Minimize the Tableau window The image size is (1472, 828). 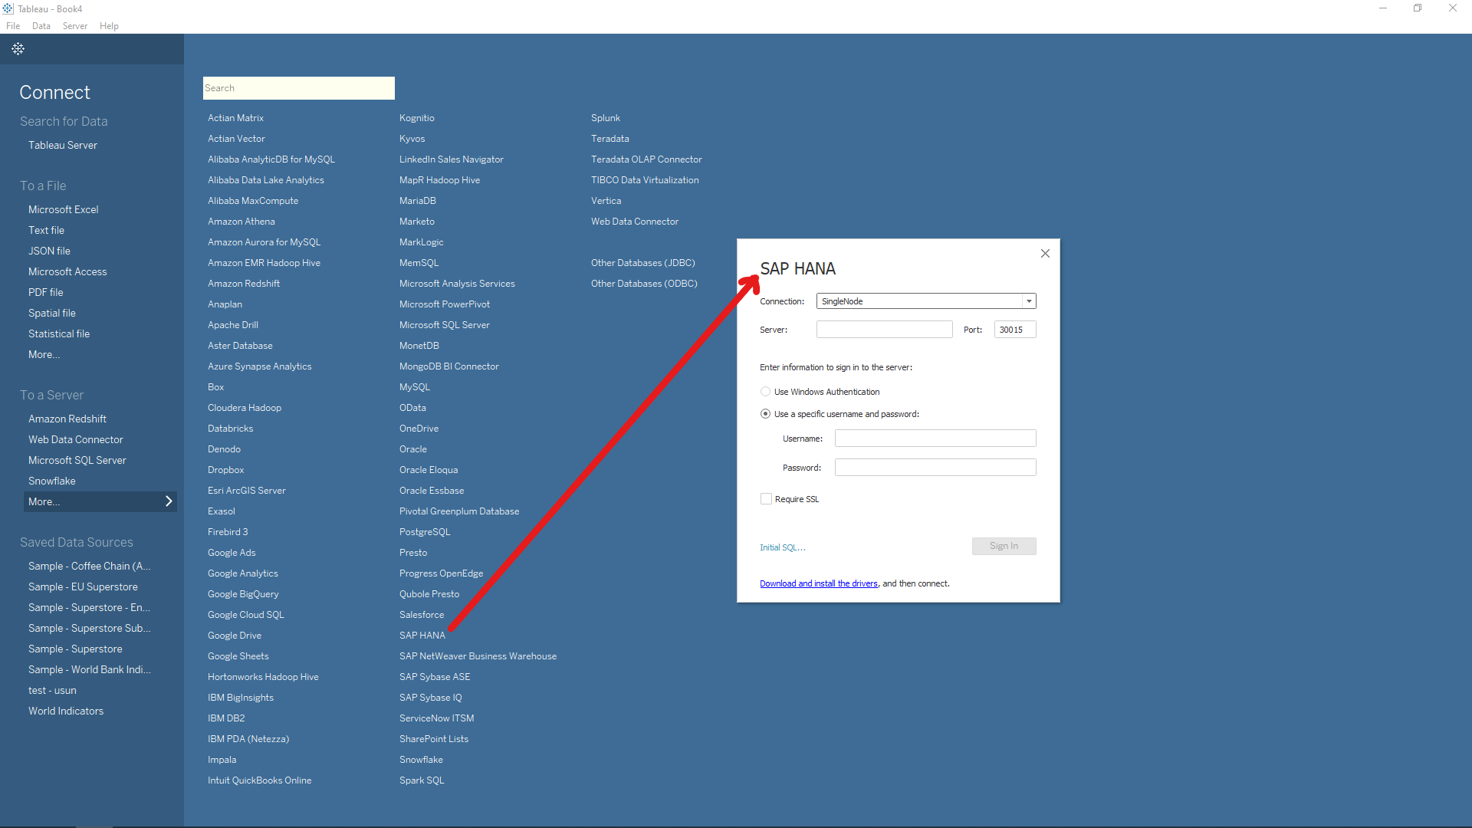click(x=1383, y=8)
